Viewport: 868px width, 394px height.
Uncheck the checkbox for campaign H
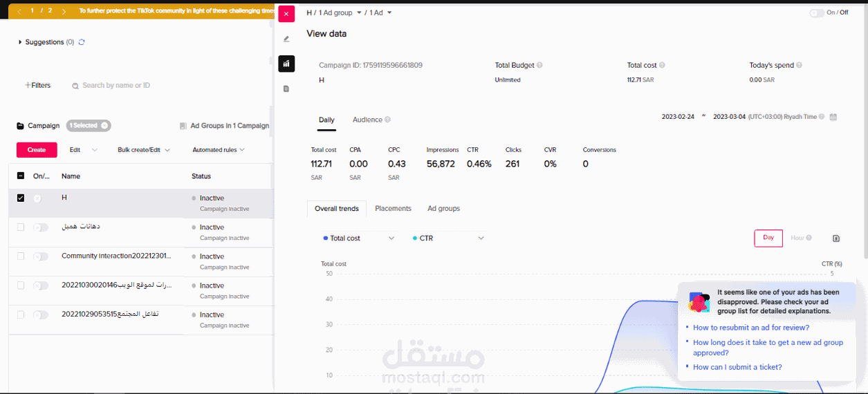(20, 198)
